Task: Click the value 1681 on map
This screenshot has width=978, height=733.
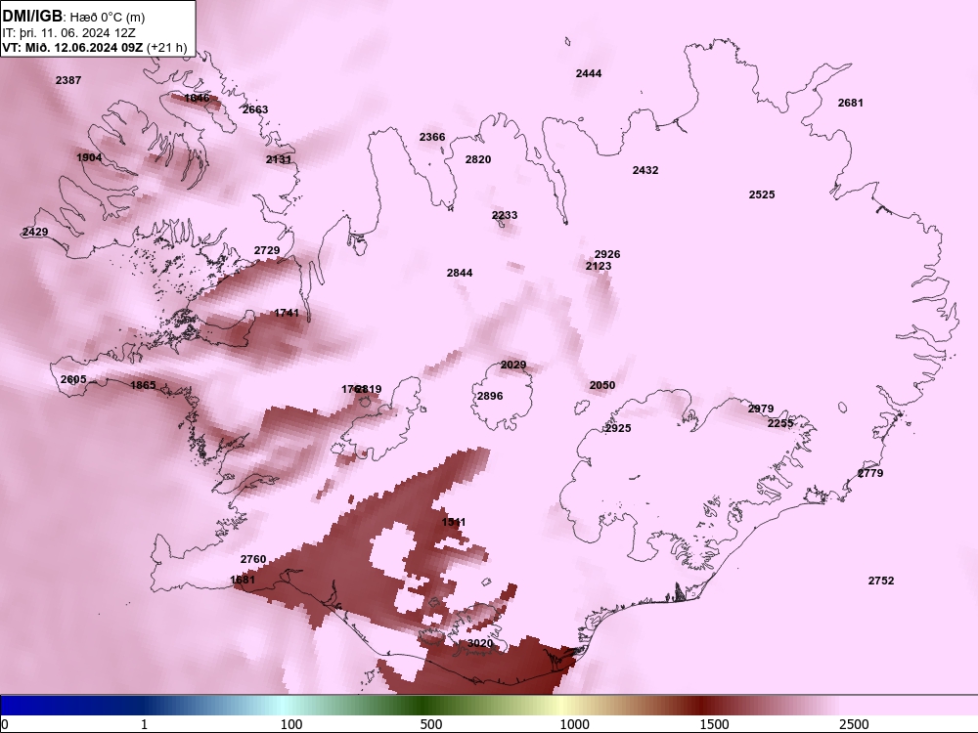Action: (243, 580)
